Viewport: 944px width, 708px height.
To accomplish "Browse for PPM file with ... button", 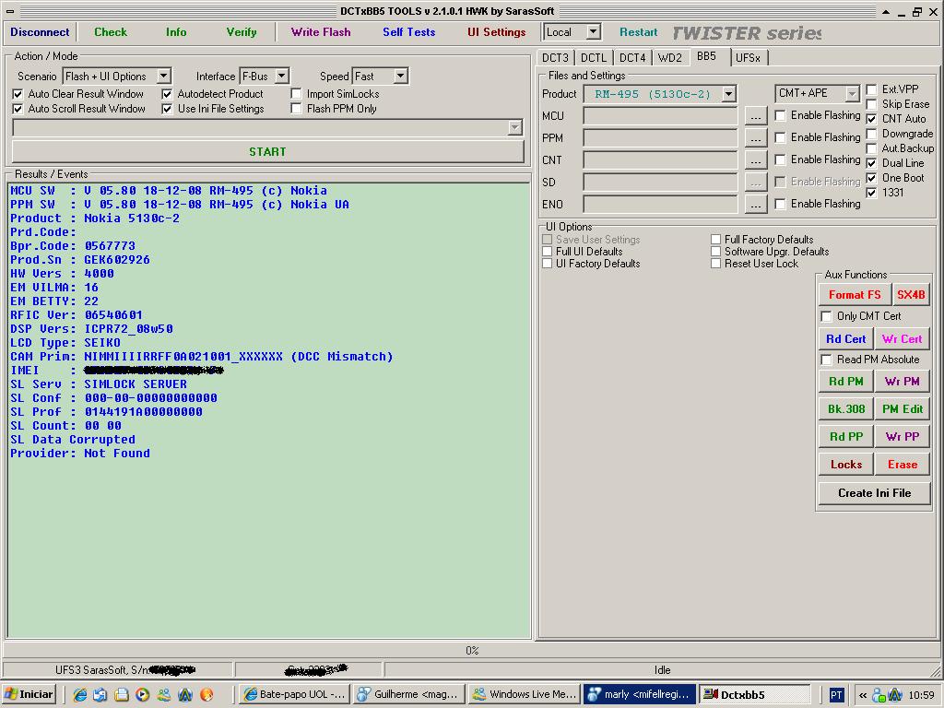I will [755, 138].
